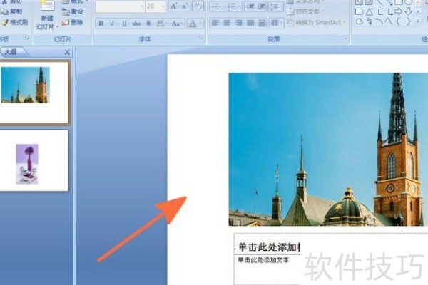
Task: Click the Clear Formatting eraser icon
Action: pyautogui.click(x=198, y=6)
